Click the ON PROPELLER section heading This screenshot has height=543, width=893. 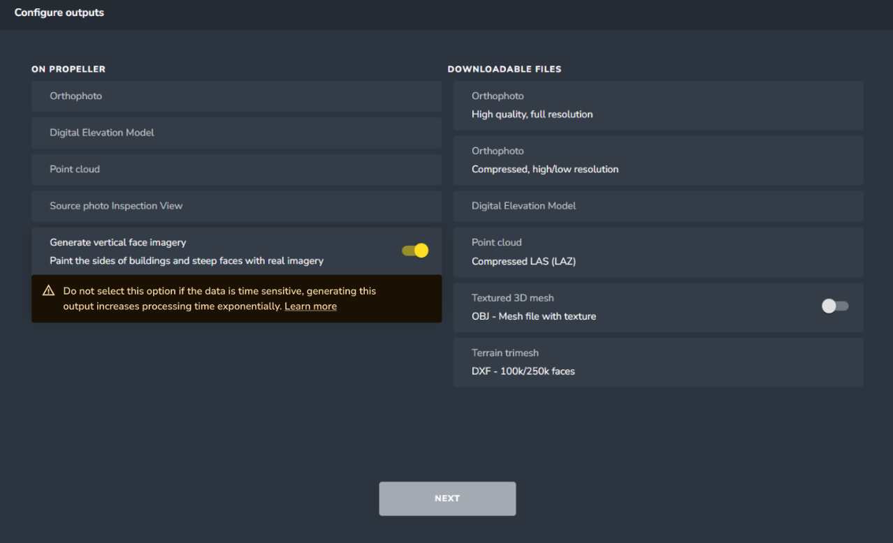pyautogui.click(x=68, y=69)
